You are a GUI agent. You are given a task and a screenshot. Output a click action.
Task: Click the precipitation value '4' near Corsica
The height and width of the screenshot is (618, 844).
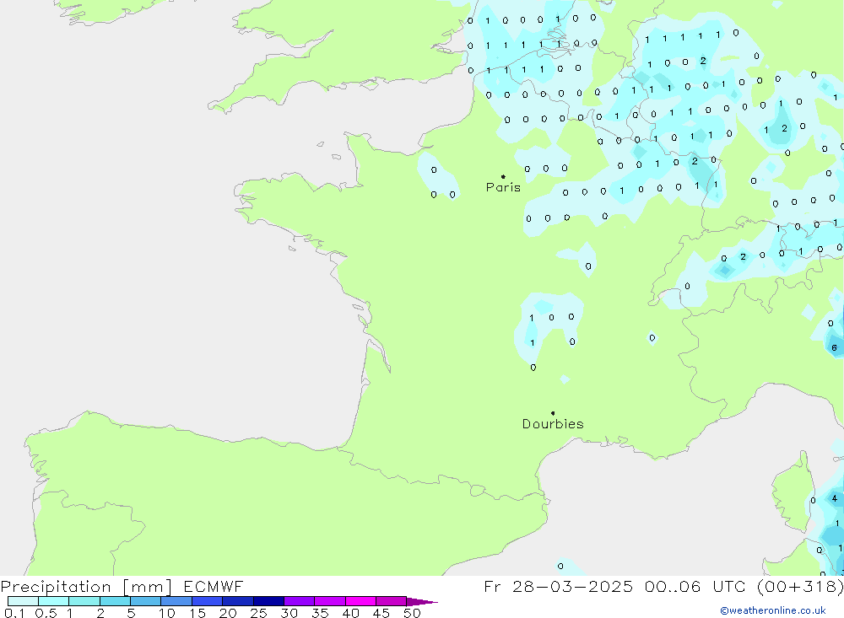835,498
